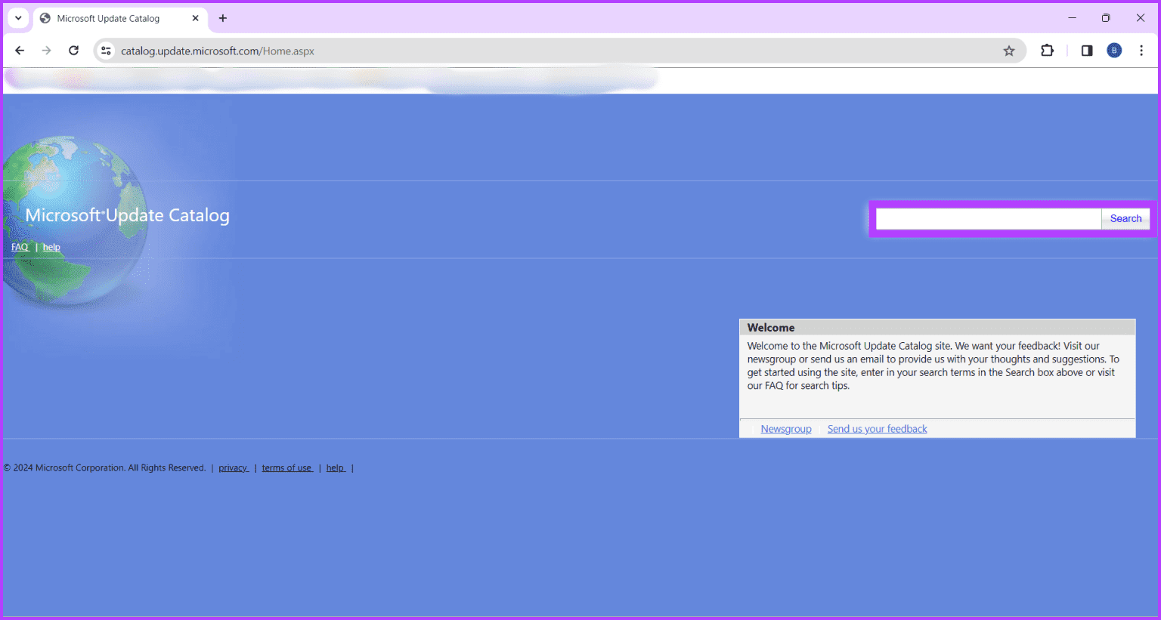1161x620 pixels.
Task: Close the browser window
Action: pos(1141,18)
